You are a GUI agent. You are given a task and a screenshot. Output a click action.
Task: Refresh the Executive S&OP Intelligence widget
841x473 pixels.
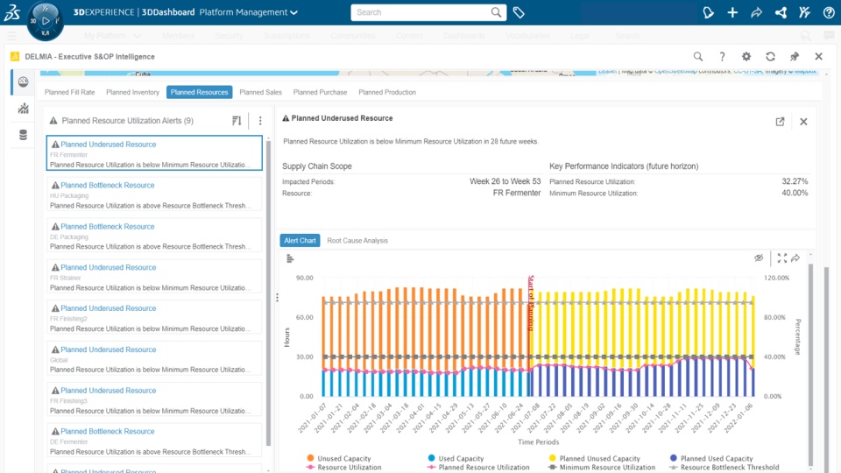770,56
